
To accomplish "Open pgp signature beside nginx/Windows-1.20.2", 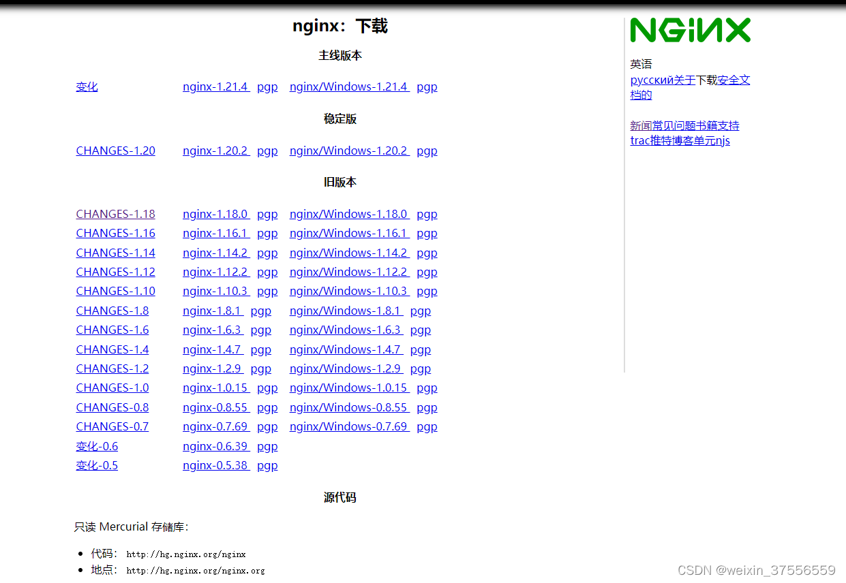I will (x=427, y=151).
